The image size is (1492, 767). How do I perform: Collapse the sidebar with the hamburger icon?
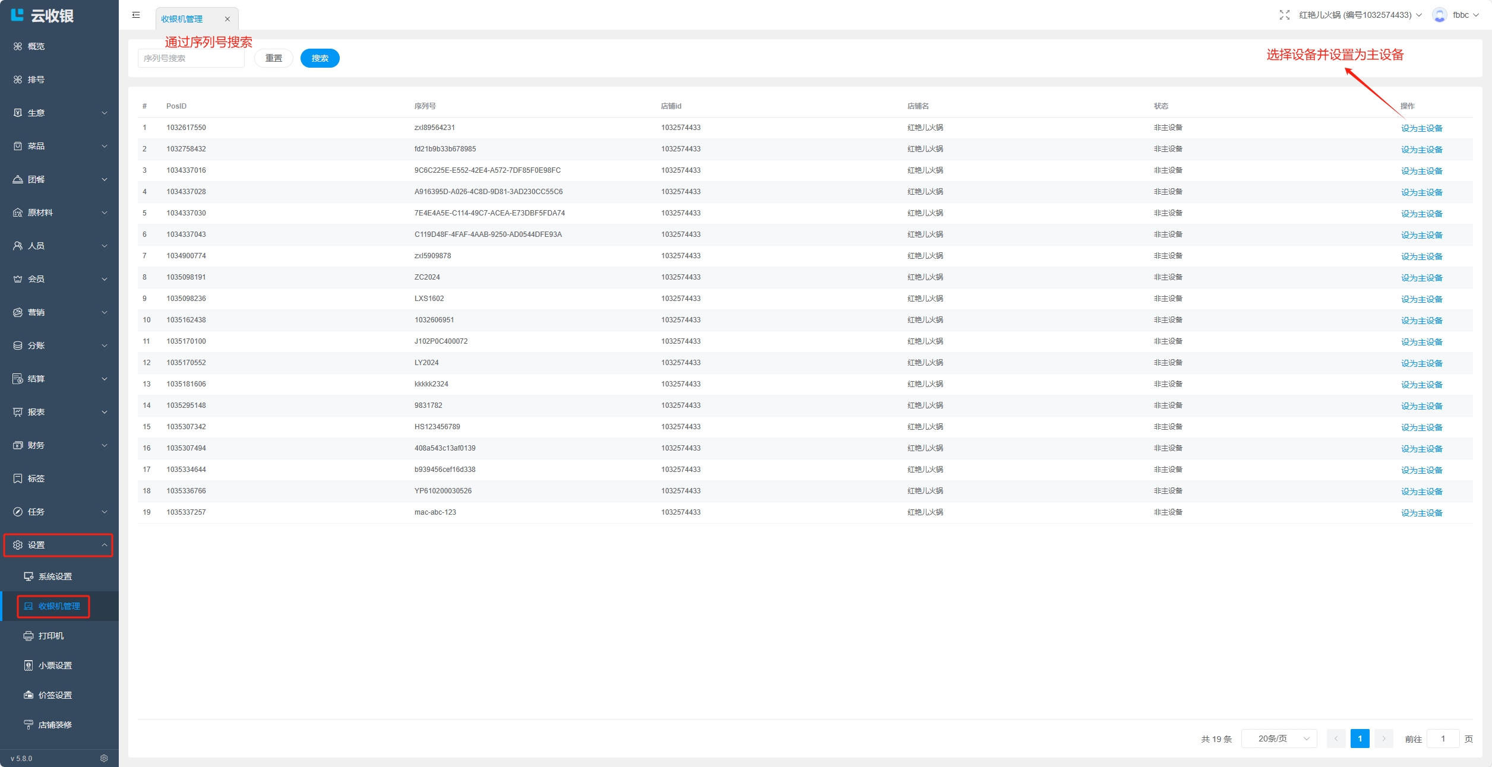[136, 15]
